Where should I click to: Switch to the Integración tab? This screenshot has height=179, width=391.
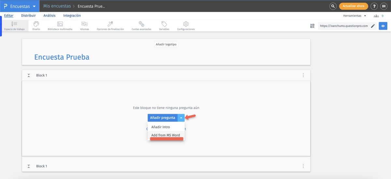point(72,16)
